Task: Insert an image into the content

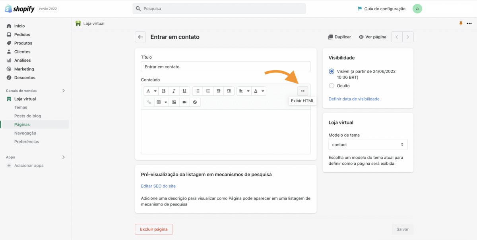Action: pyautogui.click(x=174, y=102)
